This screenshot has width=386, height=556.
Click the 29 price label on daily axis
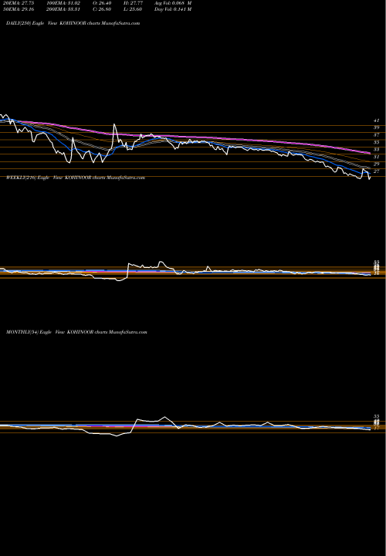[377, 164]
